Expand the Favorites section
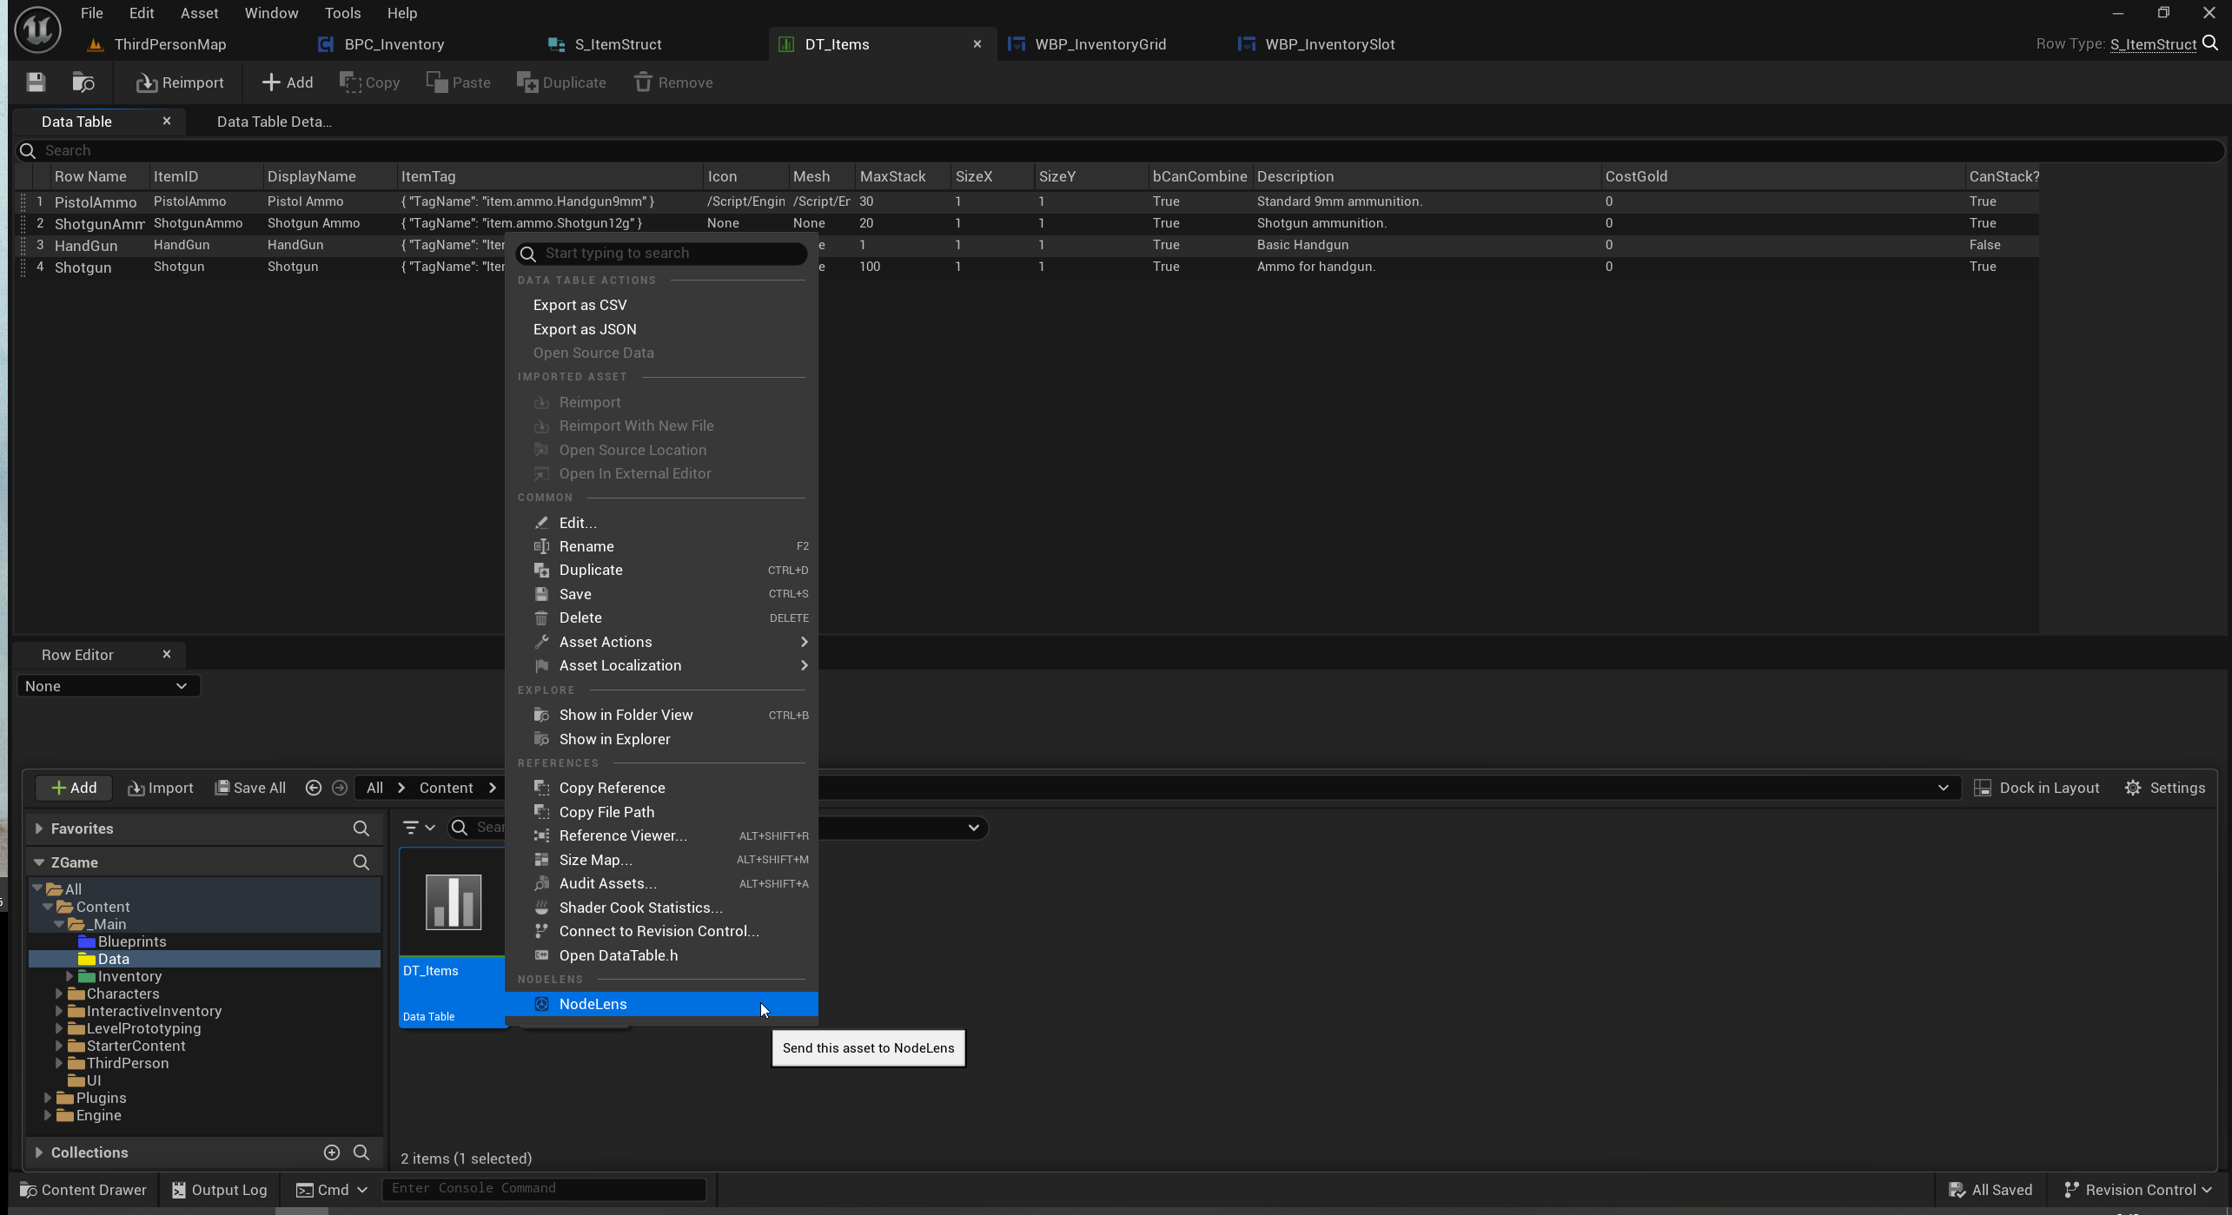Screen dimensions: 2232x1215 39,829
